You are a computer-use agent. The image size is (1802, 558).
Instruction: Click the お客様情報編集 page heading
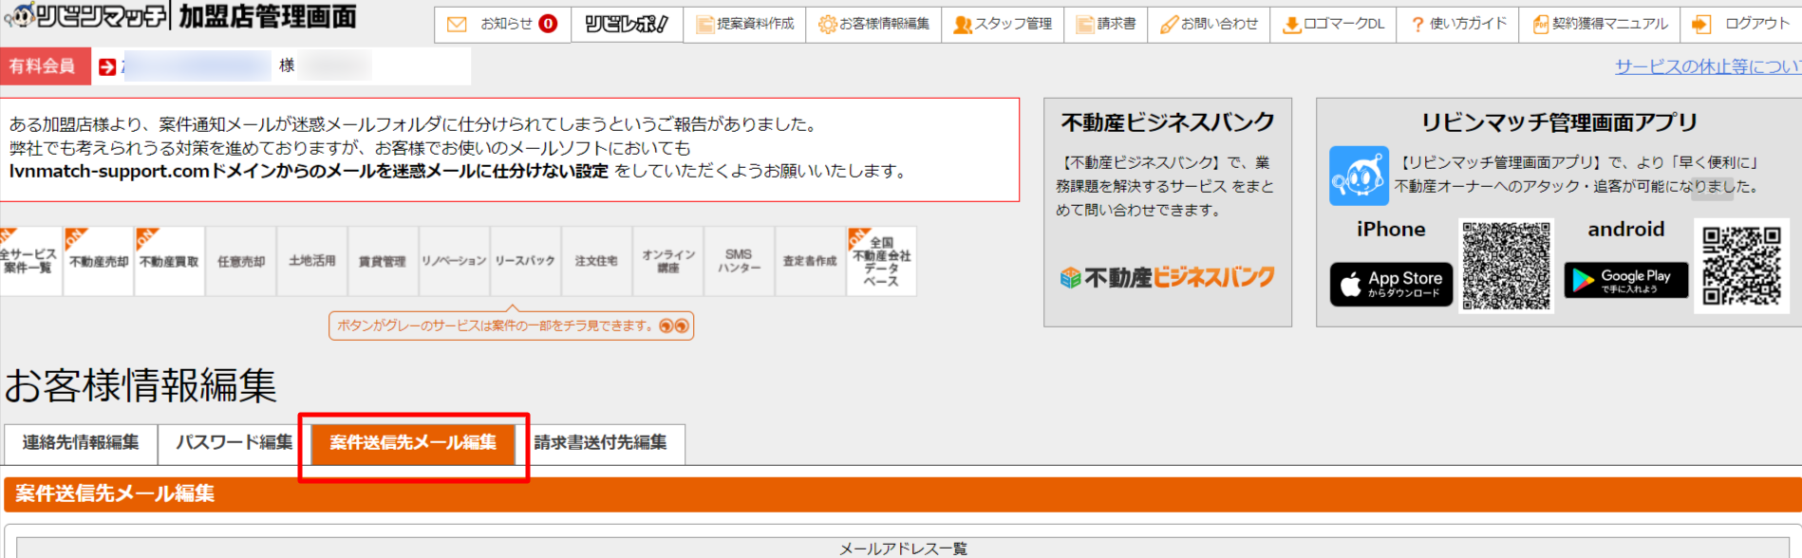[141, 385]
